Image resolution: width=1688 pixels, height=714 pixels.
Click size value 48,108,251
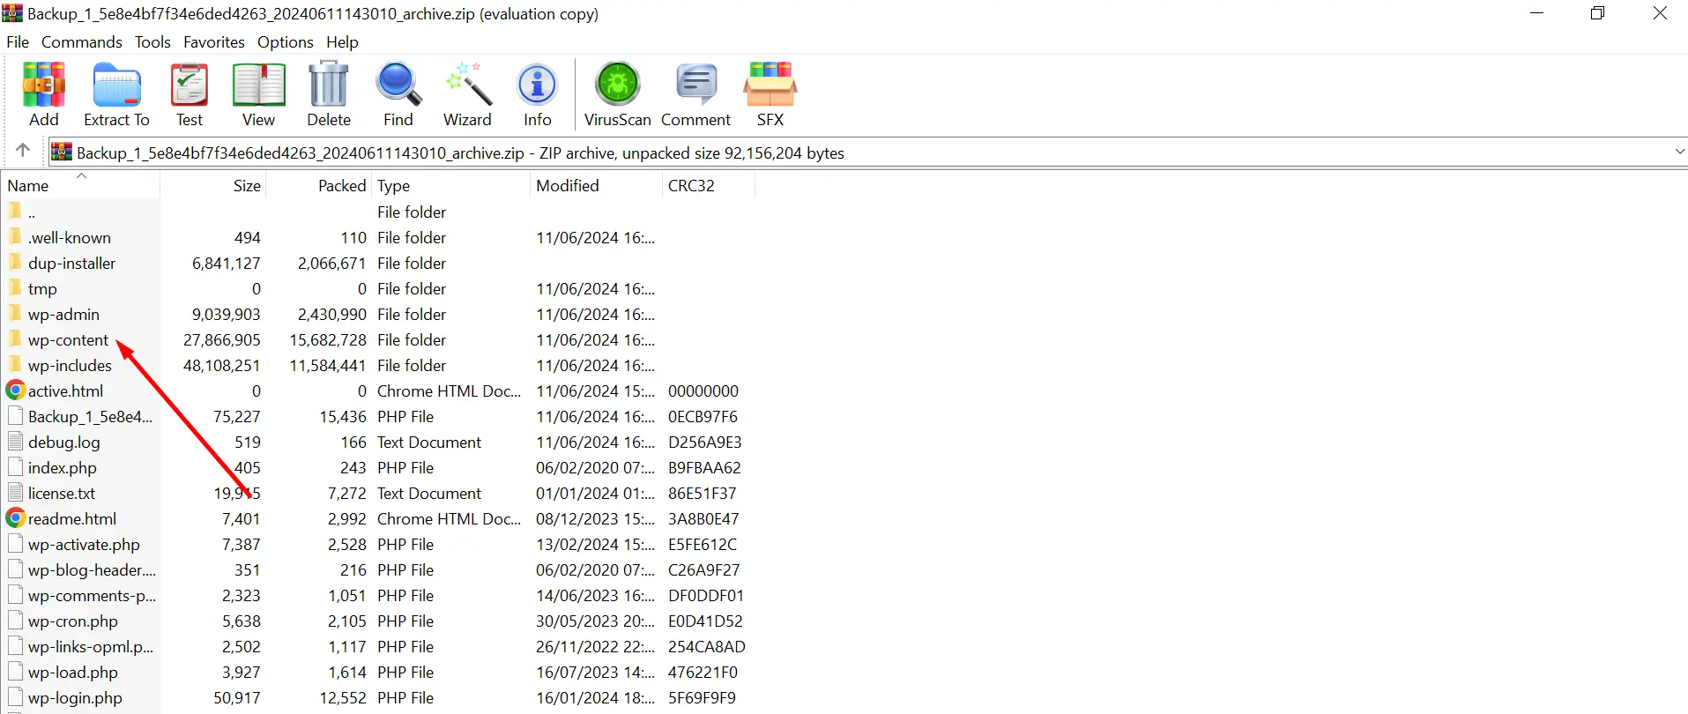click(x=221, y=365)
